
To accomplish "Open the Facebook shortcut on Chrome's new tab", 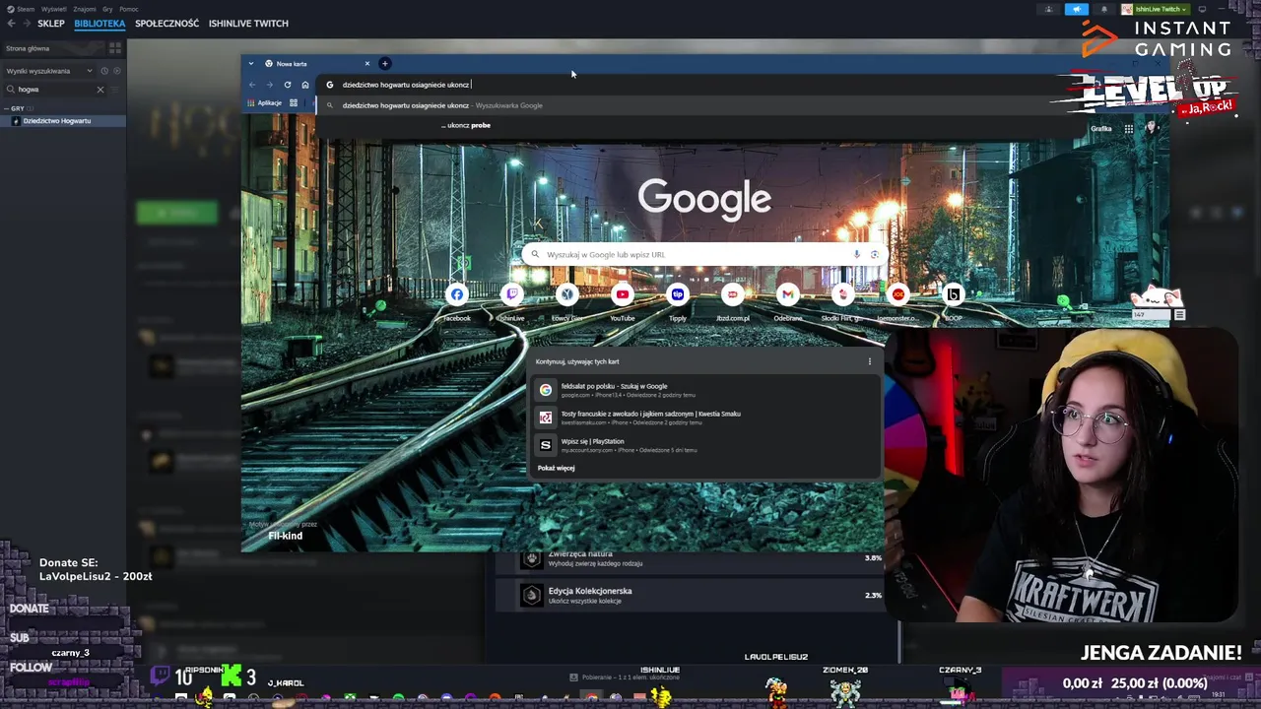I will pyautogui.click(x=457, y=294).
